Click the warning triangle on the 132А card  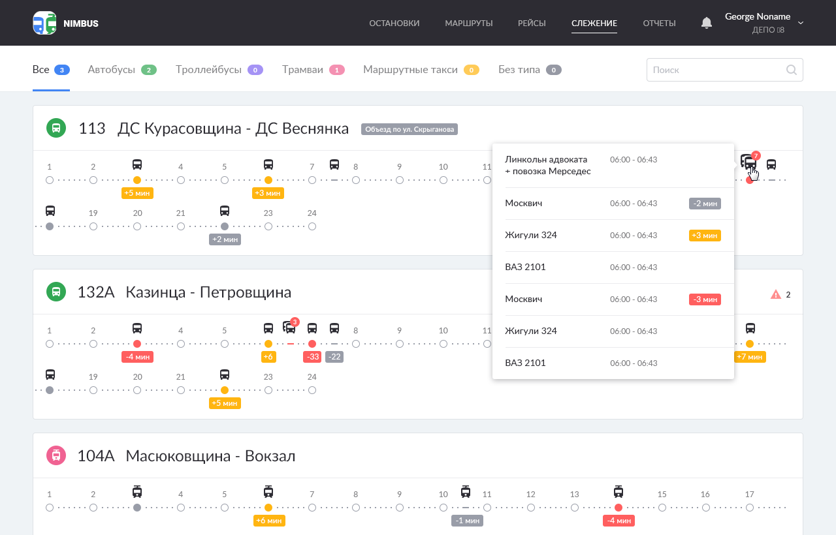click(776, 294)
